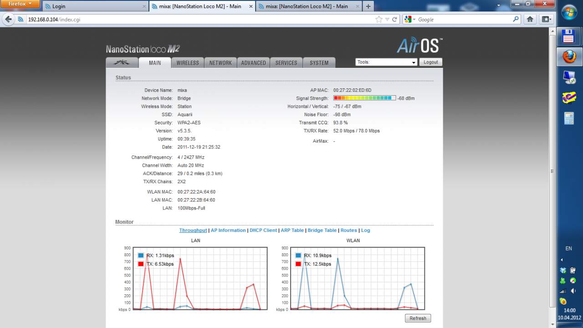Viewport: 583px width, 328px height.
Task: Open the Log link
Action: (x=365, y=231)
